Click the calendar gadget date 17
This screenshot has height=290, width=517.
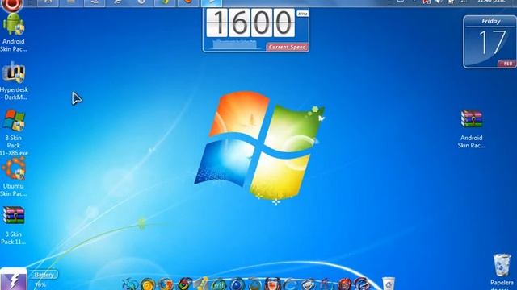pyautogui.click(x=492, y=43)
